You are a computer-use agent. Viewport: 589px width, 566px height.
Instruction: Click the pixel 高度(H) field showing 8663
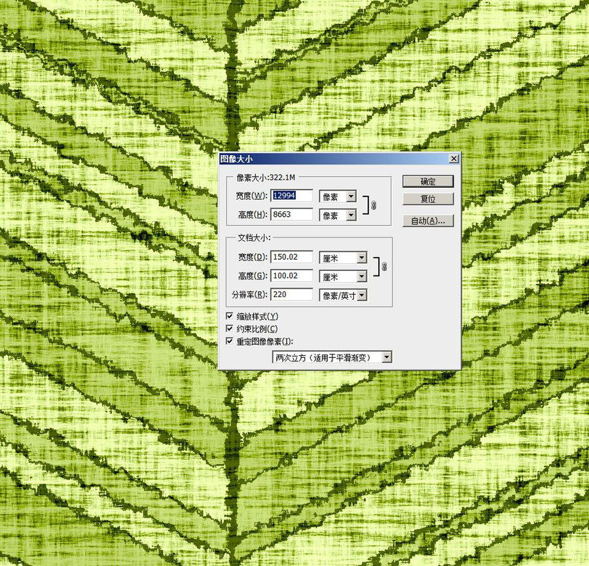(x=291, y=214)
